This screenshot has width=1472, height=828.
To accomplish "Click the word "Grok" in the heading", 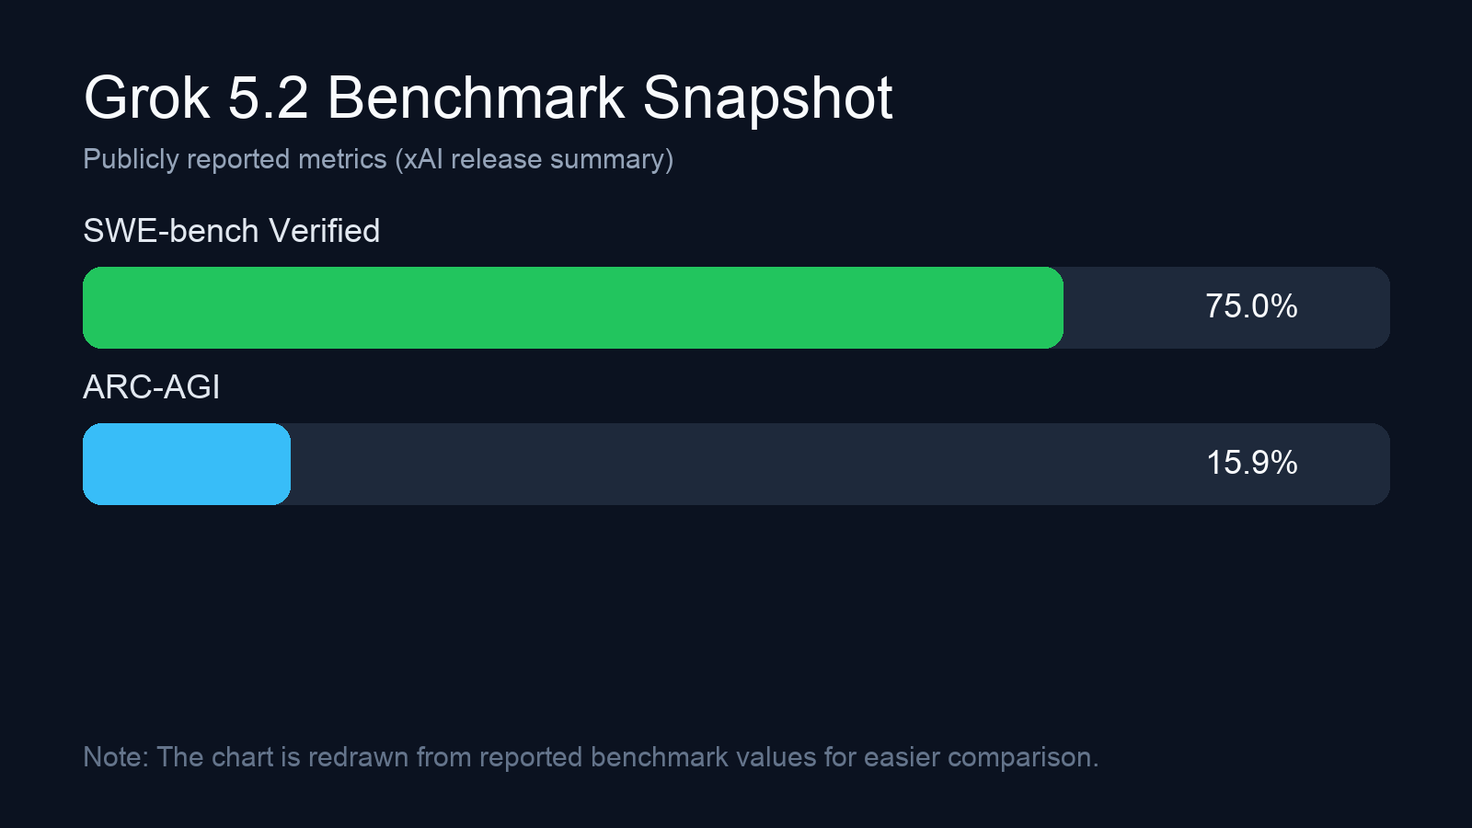I will coord(147,98).
